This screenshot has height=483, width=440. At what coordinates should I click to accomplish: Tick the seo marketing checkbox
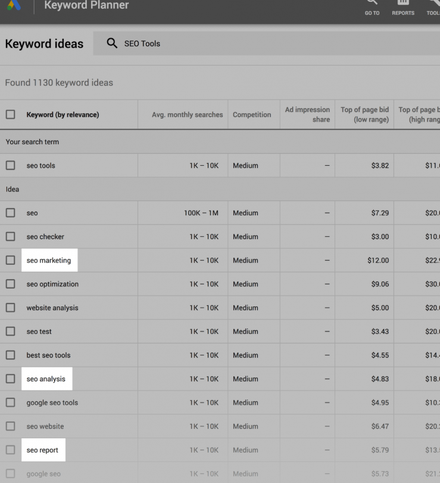tap(11, 261)
